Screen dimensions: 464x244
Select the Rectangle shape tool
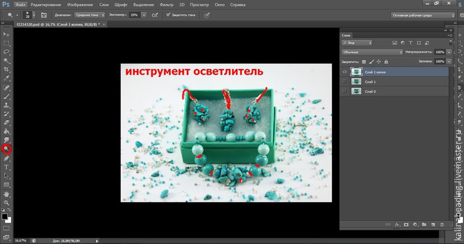pos(6,185)
